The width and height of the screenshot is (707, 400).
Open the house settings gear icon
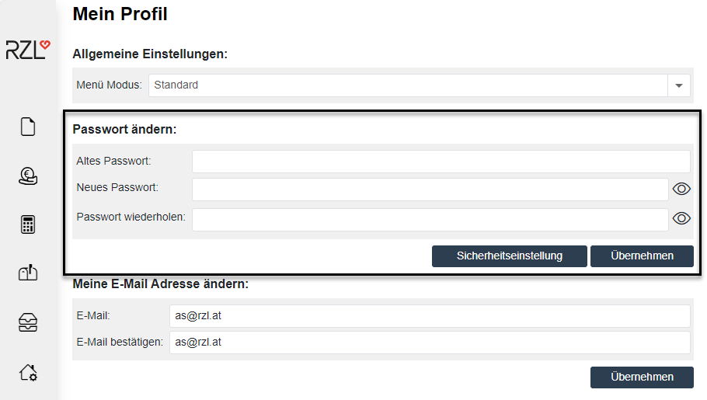point(28,373)
